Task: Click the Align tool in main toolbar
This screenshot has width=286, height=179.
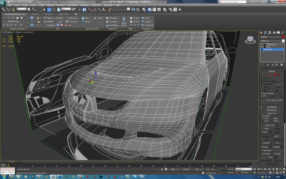Action: (x=138, y=10)
